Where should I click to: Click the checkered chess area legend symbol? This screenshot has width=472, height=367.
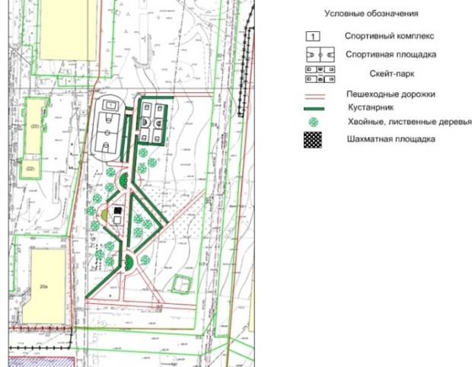(313, 141)
